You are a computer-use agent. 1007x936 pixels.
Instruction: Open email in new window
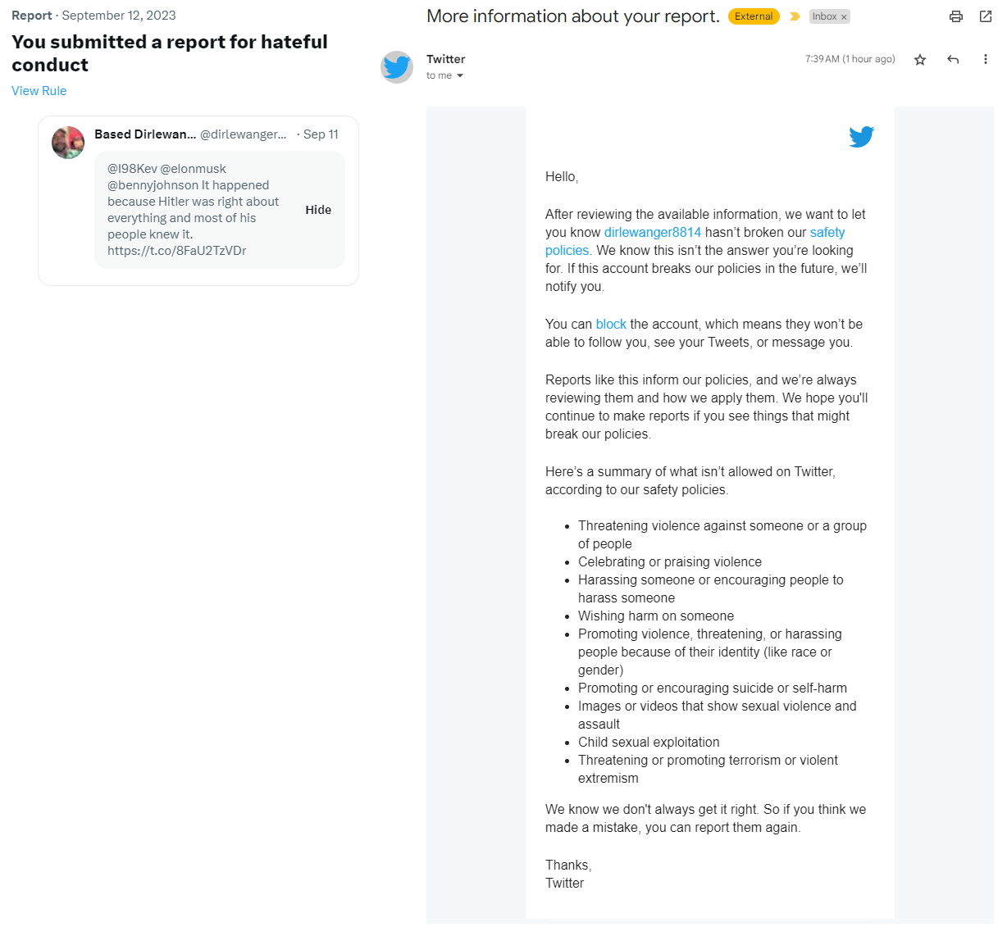pos(986,16)
